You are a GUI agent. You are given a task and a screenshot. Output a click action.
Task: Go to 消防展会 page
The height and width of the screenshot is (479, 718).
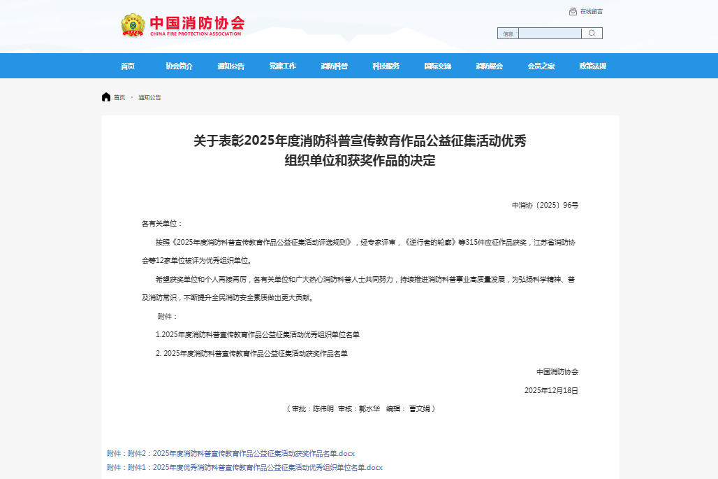[x=489, y=66]
